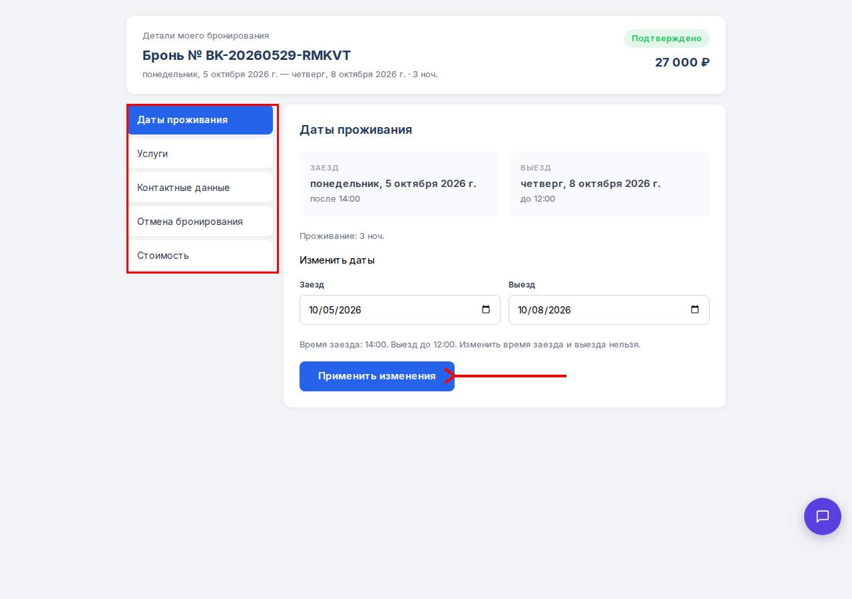Open the Контактные данные section
The height and width of the screenshot is (599, 852).
[200, 188]
